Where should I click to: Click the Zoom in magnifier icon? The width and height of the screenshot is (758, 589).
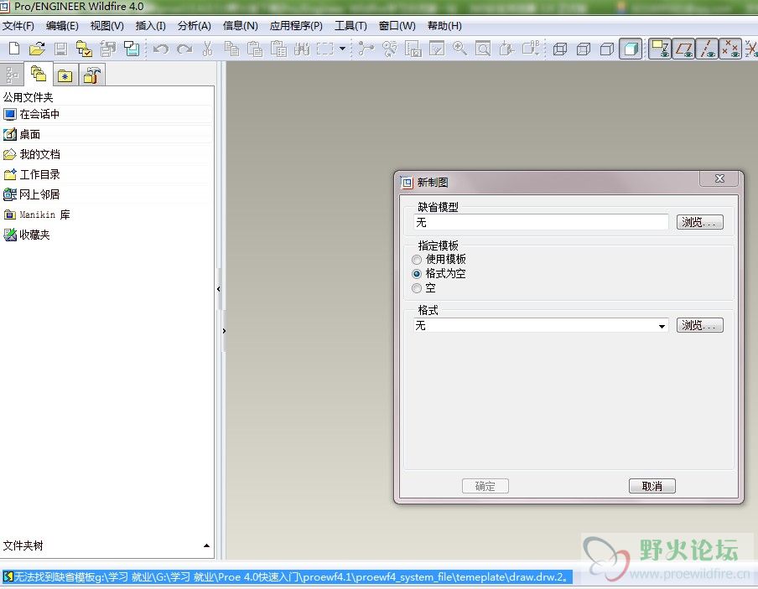[459, 49]
